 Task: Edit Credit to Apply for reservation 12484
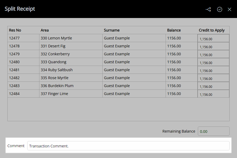[213, 94]
